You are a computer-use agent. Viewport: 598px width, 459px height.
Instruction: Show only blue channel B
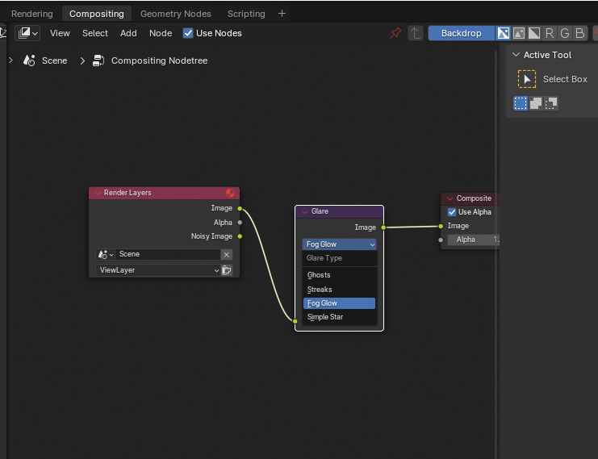[x=579, y=33]
